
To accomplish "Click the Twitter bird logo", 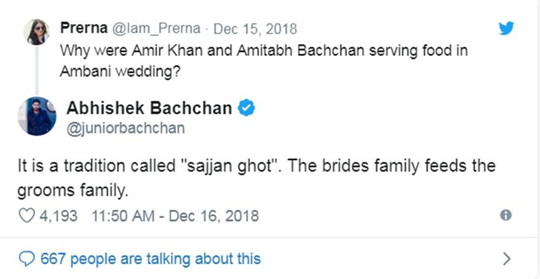I will click(505, 29).
